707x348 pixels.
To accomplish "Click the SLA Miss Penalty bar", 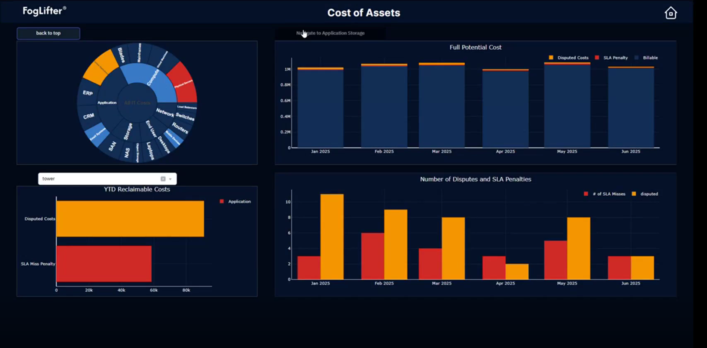I will (104, 264).
